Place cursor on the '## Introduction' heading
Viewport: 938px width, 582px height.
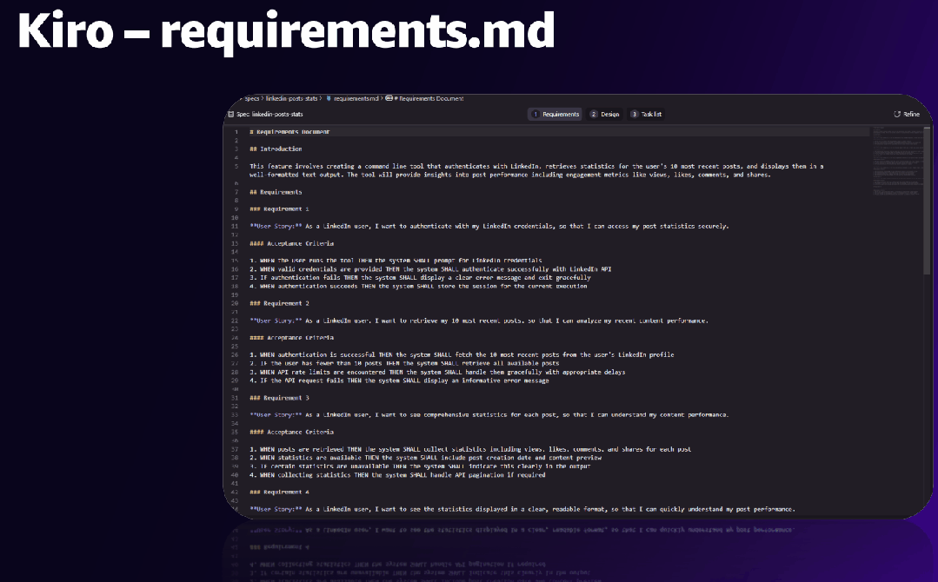(276, 149)
